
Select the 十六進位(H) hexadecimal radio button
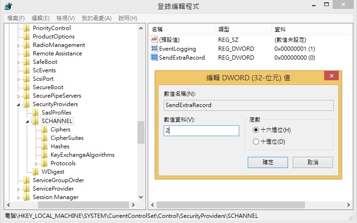(256, 130)
